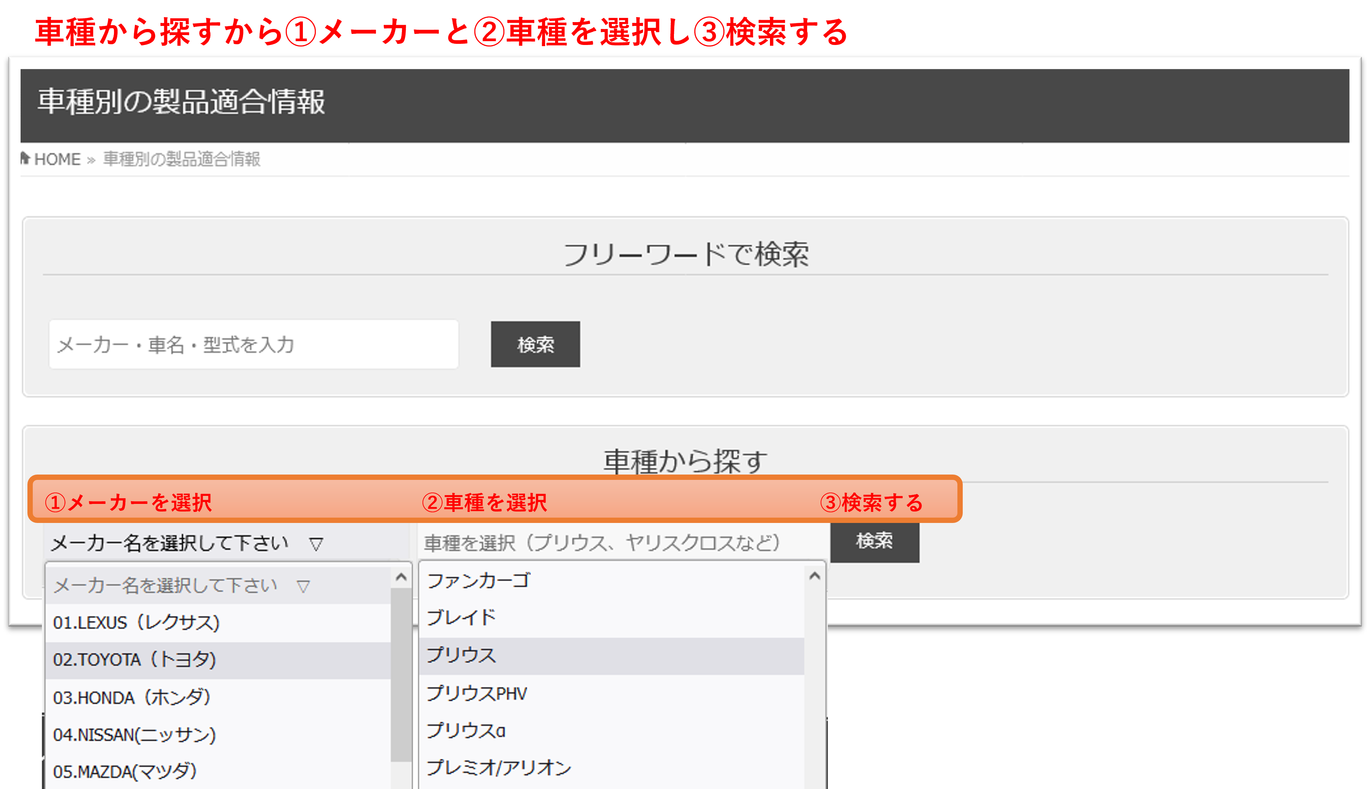The image size is (1370, 789).
Task: Choose the placeholder メーカー名を選択して下さい list option
Action: (x=218, y=585)
